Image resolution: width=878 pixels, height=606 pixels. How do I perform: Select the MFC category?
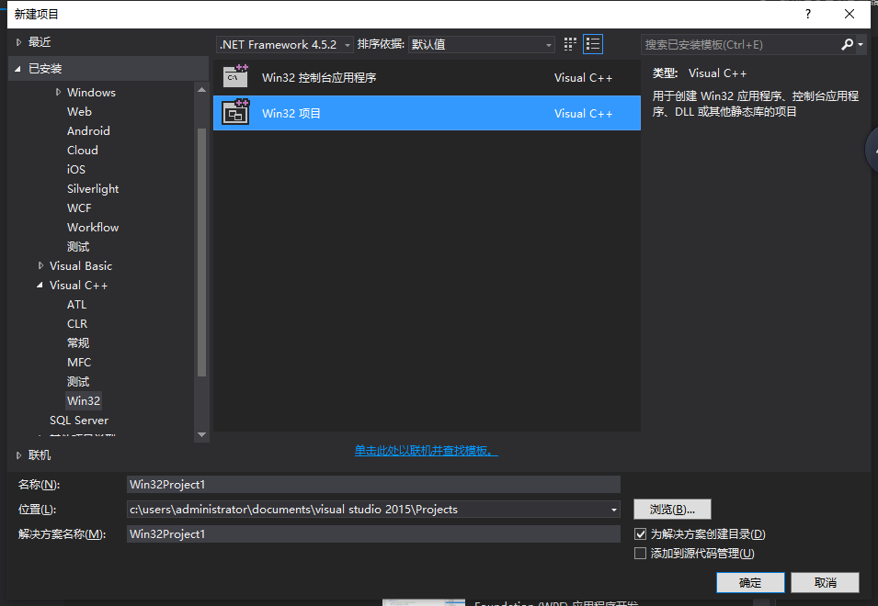tap(79, 363)
